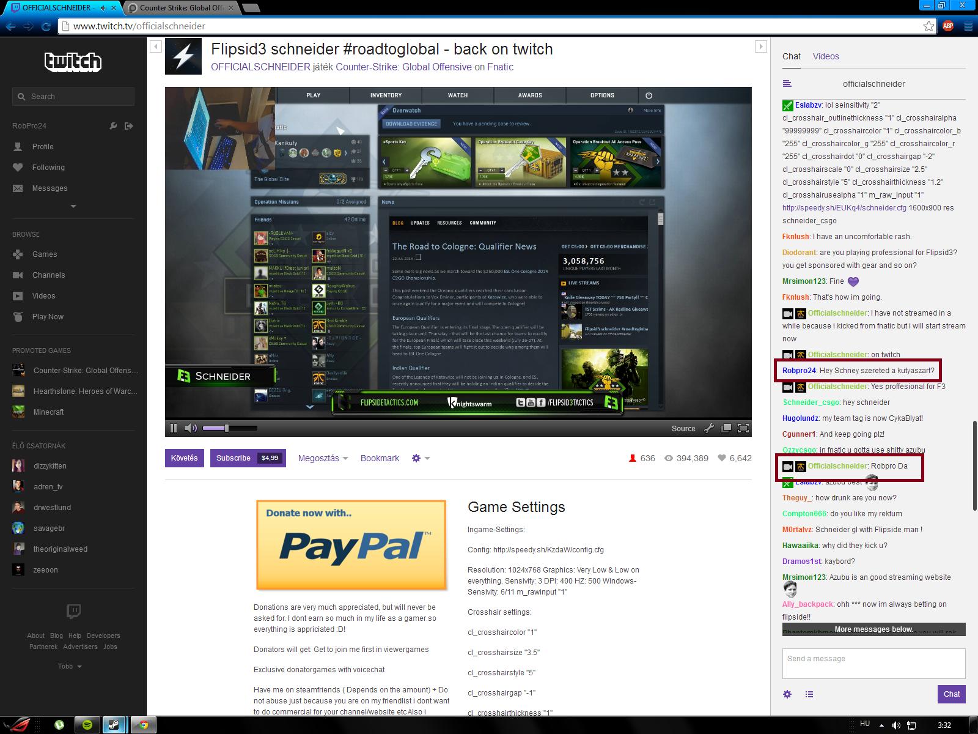
Task: Adjust the player volume slider
Action: pos(230,428)
